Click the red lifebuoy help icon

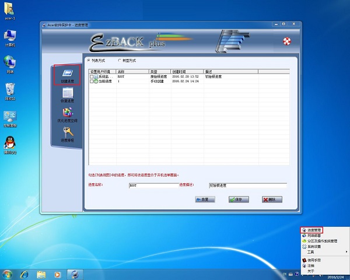(286, 41)
